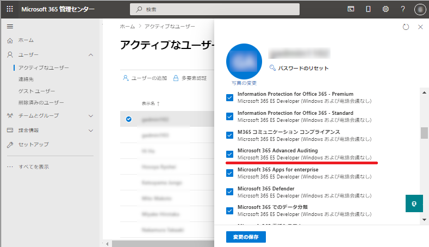Expand the チームとグループ chevron
Image resolution: width=429 pixels, height=247 pixels.
pyautogui.click(x=91, y=116)
